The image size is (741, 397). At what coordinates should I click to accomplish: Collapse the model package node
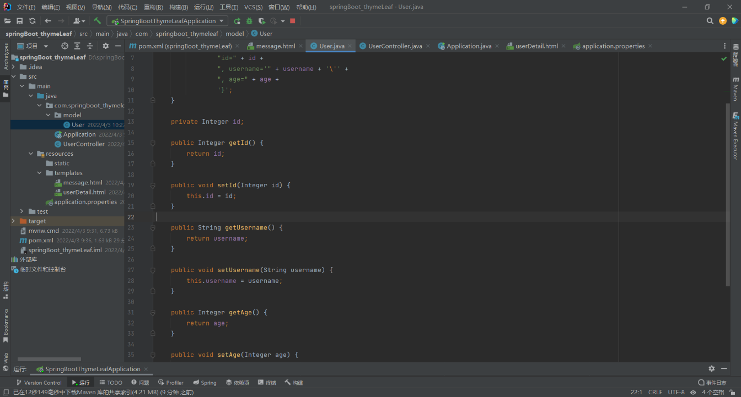point(48,115)
